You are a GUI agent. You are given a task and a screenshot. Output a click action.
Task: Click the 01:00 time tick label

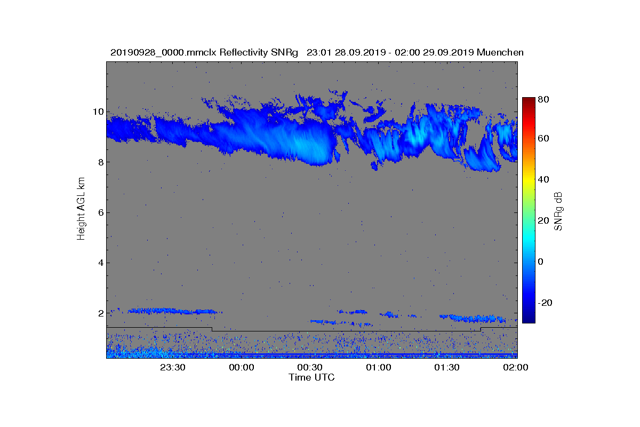click(379, 367)
